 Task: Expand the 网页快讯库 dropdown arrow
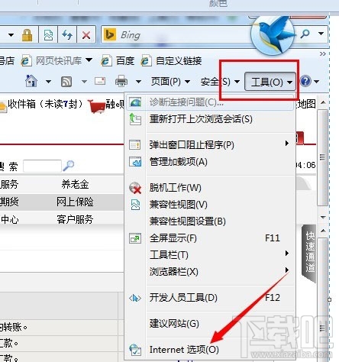tap(89, 60)
